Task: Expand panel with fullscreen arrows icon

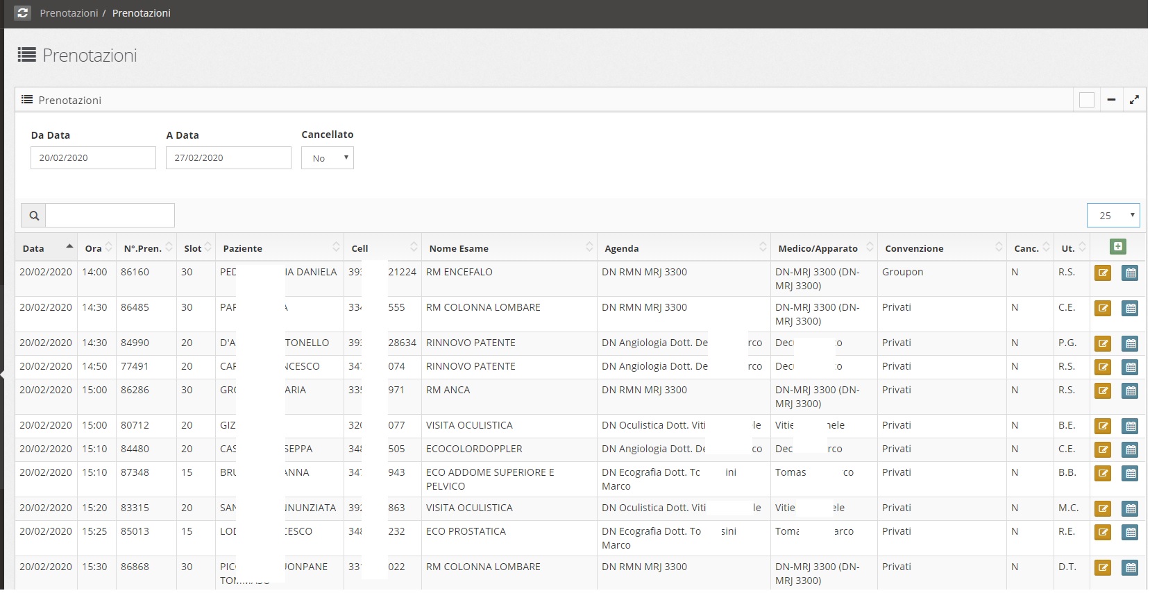Action: pos(1134,100)
